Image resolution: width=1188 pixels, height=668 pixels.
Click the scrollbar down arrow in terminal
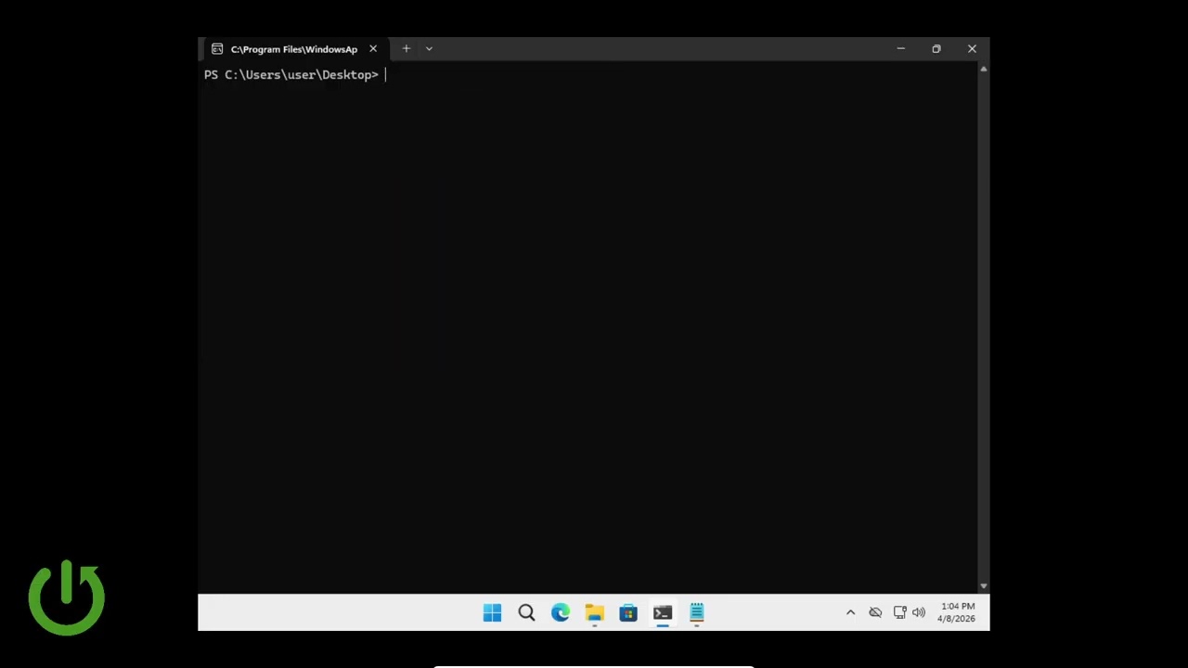pyautogui.click(x=984, y=586)
